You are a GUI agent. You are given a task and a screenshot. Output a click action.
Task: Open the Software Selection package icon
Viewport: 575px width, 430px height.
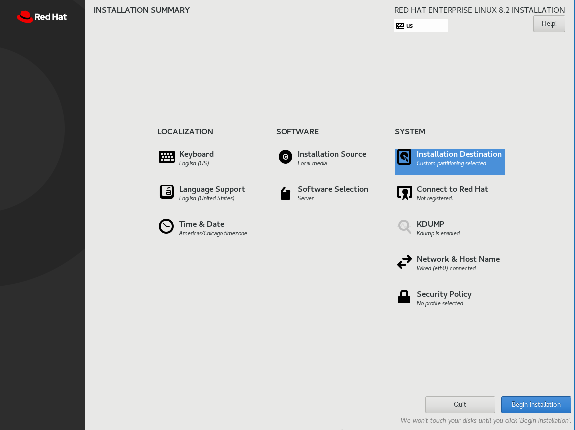click(286, 193)
